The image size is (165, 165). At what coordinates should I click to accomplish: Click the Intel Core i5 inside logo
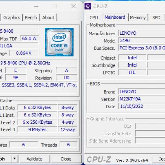(x=59, y=42)
